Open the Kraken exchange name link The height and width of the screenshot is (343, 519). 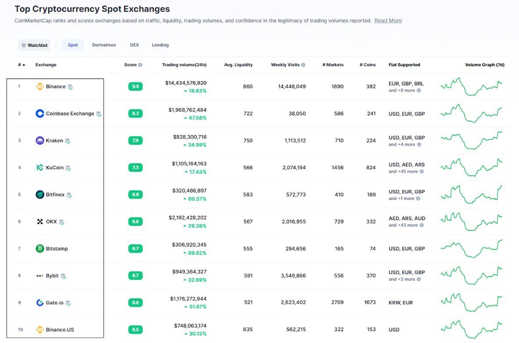(54, 140)
